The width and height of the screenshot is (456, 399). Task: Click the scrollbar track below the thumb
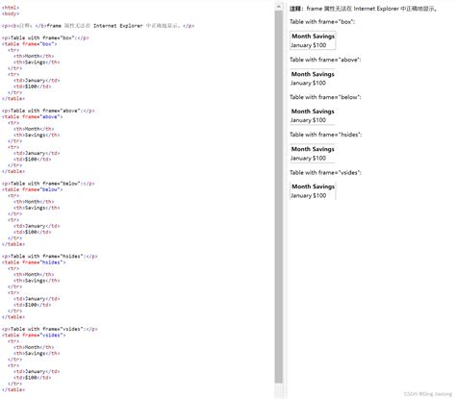point(279,390)
